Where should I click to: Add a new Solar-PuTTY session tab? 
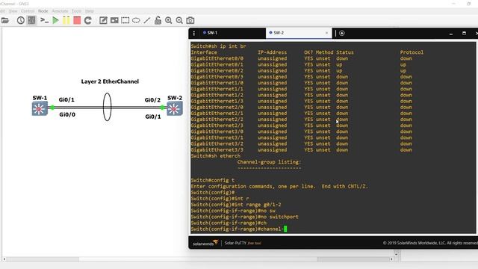(342, 33)
